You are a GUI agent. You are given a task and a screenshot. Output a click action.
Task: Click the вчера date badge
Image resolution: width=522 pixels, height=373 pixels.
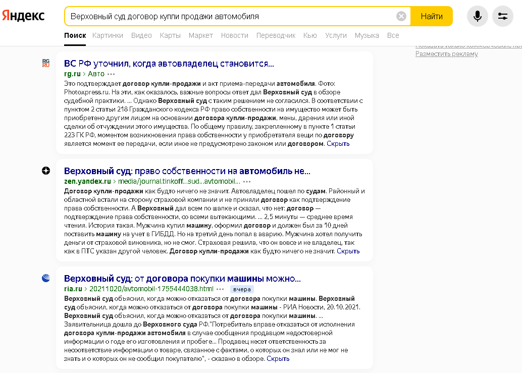pos(242,289)
